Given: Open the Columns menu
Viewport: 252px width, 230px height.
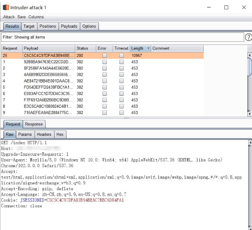Looking at the screenshot, I should coord(36,17).
